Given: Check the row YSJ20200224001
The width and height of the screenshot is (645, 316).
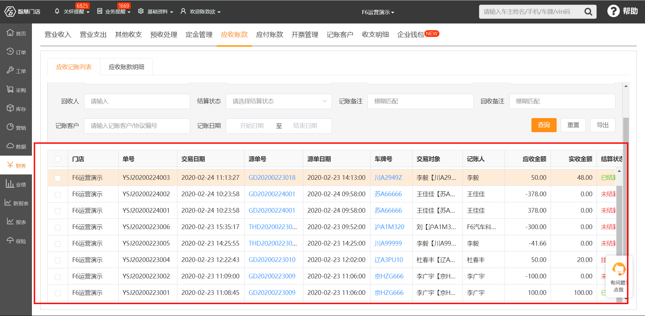Looking at the screenshot, I should click(x=58, y=211).
